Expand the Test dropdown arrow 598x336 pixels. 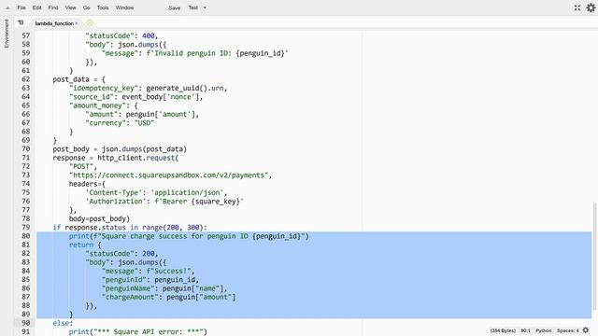tap(205, 7)
